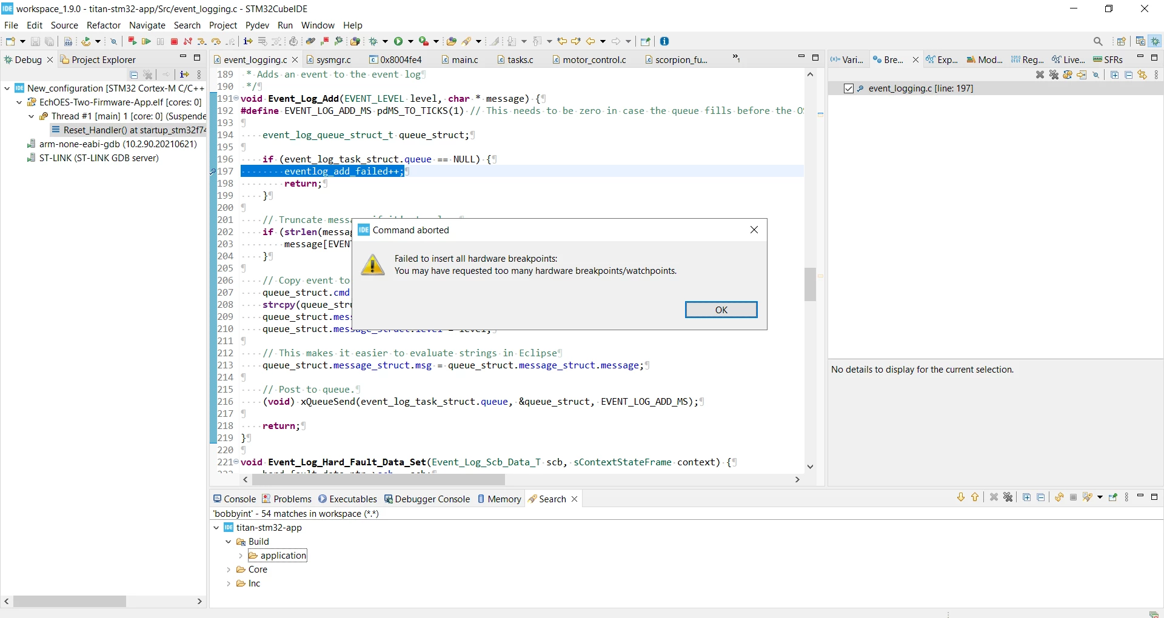Open the Navigate menu
The image size is (1164, 618).
147,25
